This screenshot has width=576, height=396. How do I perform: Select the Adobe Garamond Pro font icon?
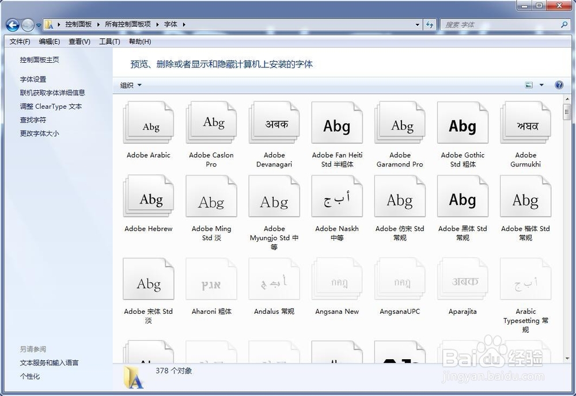(x=400, y=123)
